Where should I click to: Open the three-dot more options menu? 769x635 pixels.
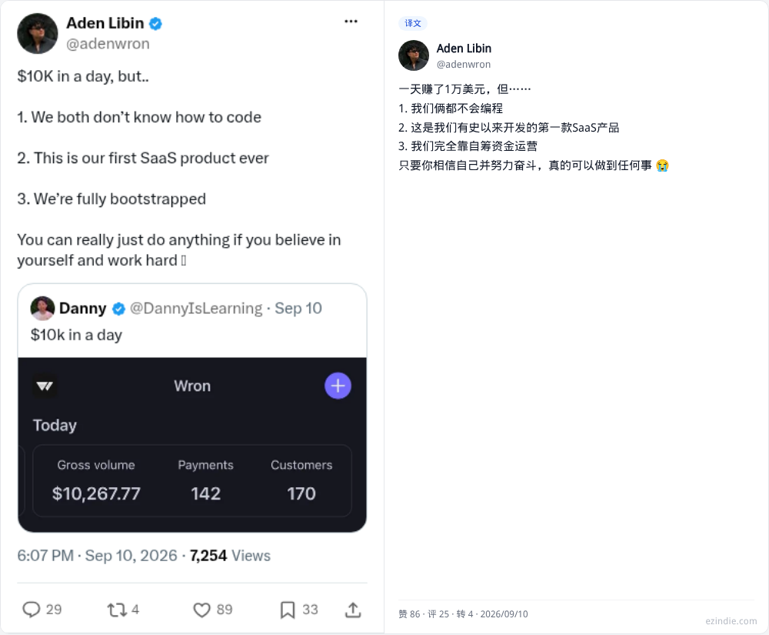pos(351,22)
